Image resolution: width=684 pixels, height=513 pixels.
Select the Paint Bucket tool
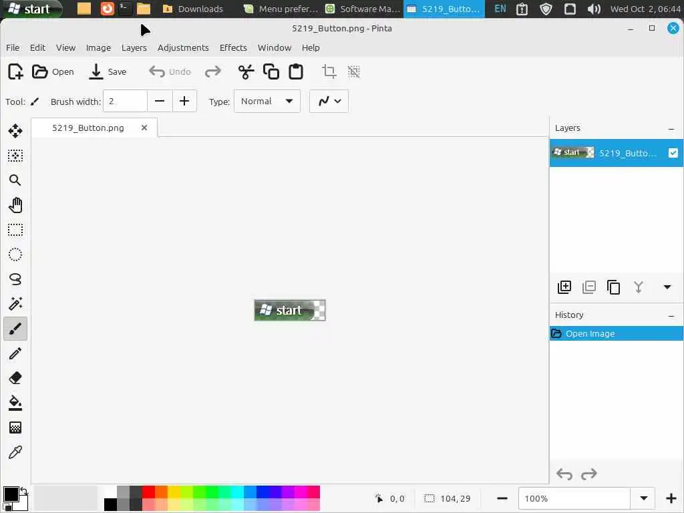click(x=15, y=403)
